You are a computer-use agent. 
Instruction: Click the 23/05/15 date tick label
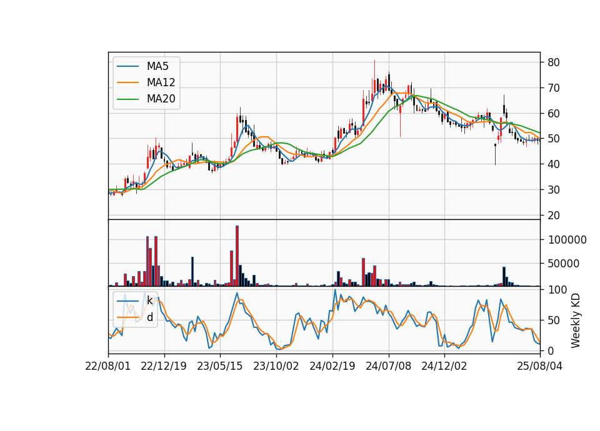(219, 366)
